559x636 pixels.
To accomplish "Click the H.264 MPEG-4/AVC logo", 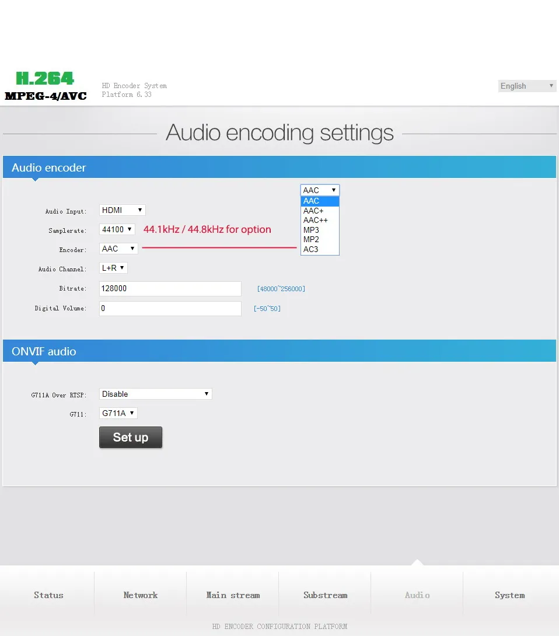I will point(46,86).
